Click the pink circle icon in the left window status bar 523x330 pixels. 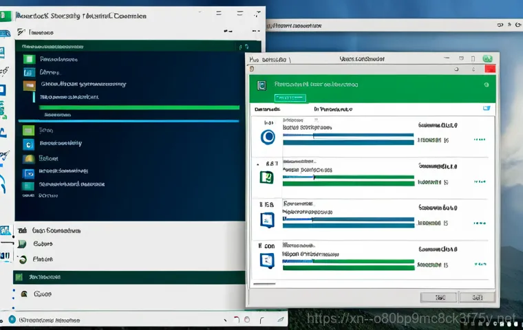tap(247, 319)
